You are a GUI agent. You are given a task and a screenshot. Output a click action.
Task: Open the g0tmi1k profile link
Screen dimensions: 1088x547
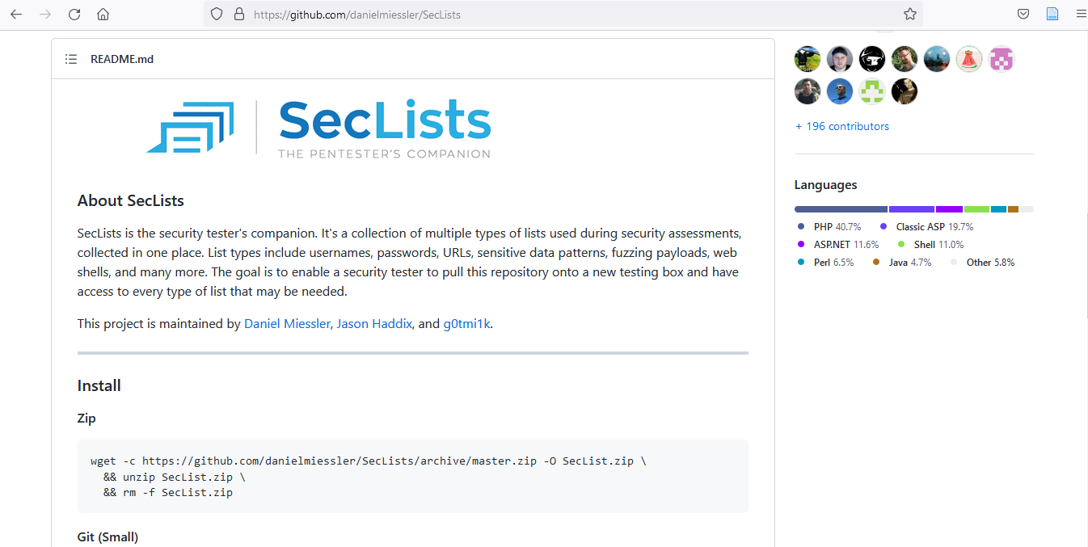(466, 324)
